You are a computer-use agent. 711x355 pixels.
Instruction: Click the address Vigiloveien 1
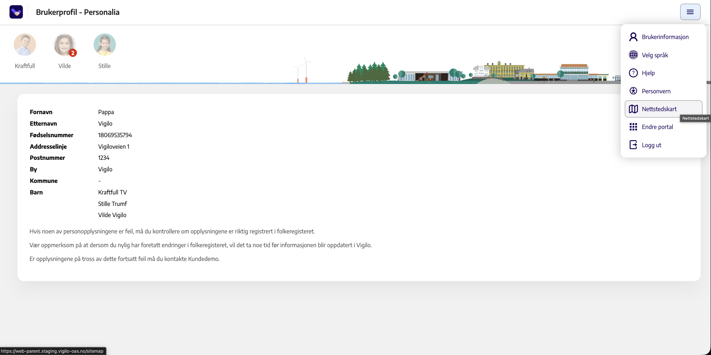pyautogui.click(x=114, y=146)
